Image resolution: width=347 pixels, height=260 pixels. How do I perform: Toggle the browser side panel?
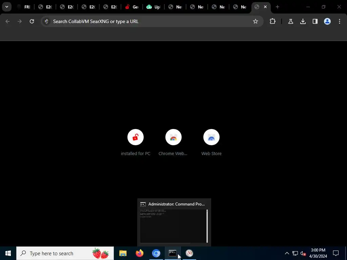point(315,21)
